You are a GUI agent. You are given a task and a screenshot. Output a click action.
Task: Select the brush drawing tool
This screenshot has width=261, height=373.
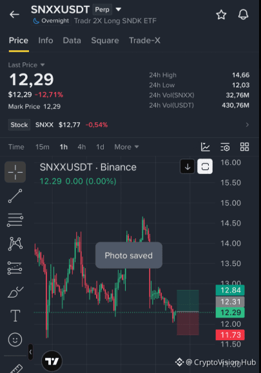pyautogui.click(x=15, y=292)
